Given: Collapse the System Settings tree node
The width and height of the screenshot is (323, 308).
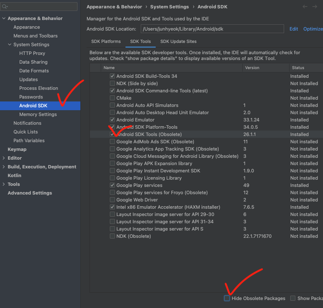Looking at the screenshot, I should pos(9,44).
